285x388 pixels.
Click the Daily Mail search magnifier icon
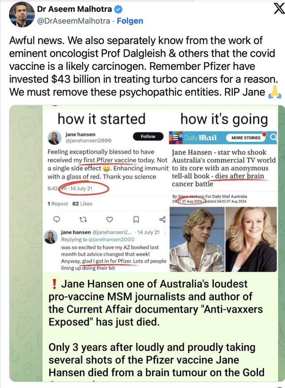coord(272,137)
